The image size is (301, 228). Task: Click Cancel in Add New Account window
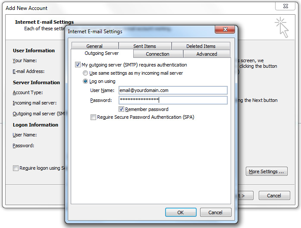274,196
